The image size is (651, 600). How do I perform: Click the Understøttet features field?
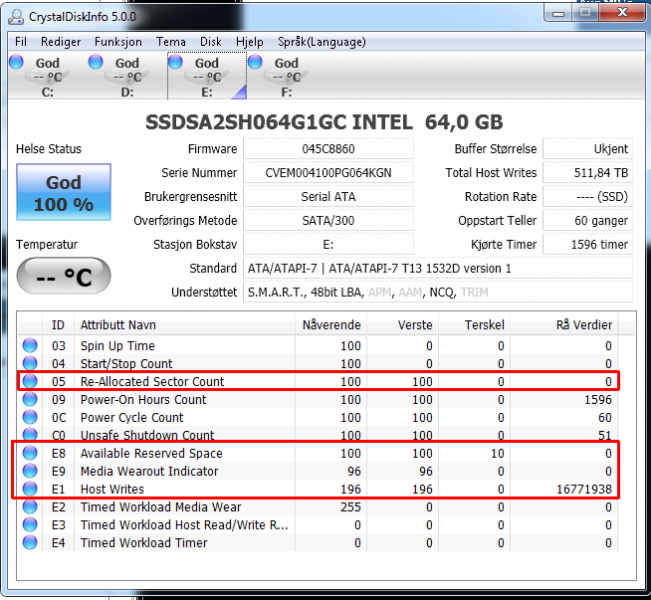[x=438, y=293]
